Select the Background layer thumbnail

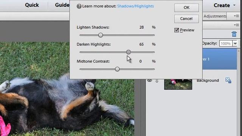pos(178,84)
